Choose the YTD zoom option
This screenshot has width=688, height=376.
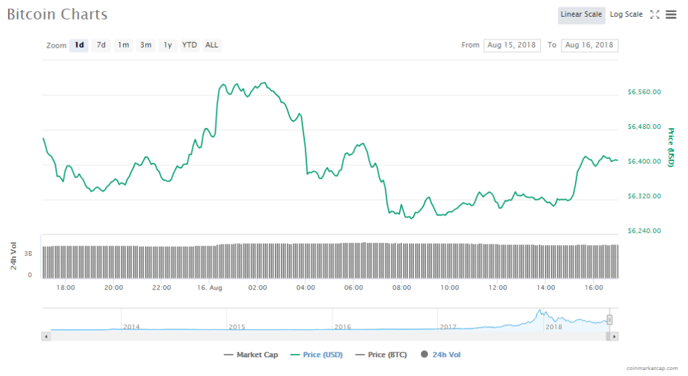[x=190, y=45]
